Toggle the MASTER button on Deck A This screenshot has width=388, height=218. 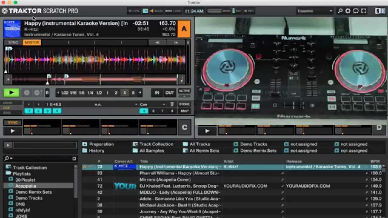pos(32,42)
